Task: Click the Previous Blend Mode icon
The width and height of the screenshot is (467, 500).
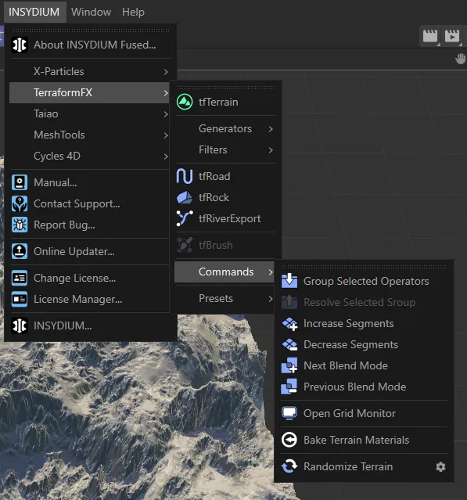Action: 289,387
